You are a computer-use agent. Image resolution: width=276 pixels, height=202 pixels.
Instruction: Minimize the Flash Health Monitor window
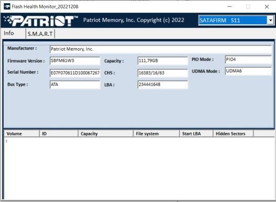click(229, 7)
